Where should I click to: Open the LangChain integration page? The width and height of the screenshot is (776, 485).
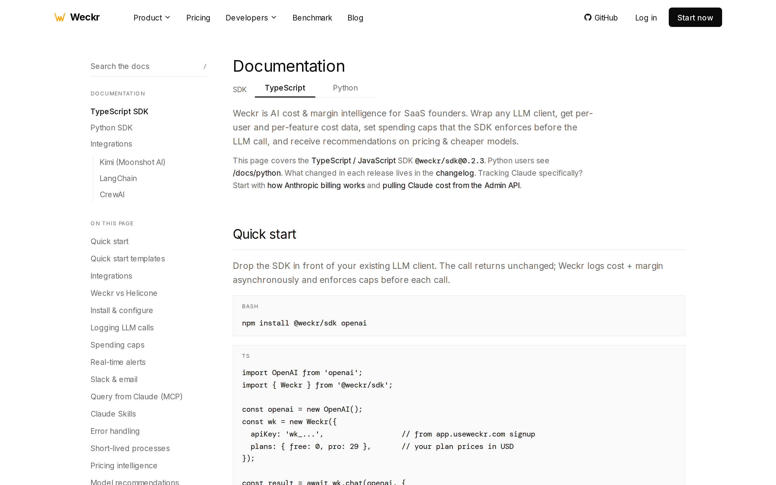(118, 178)
